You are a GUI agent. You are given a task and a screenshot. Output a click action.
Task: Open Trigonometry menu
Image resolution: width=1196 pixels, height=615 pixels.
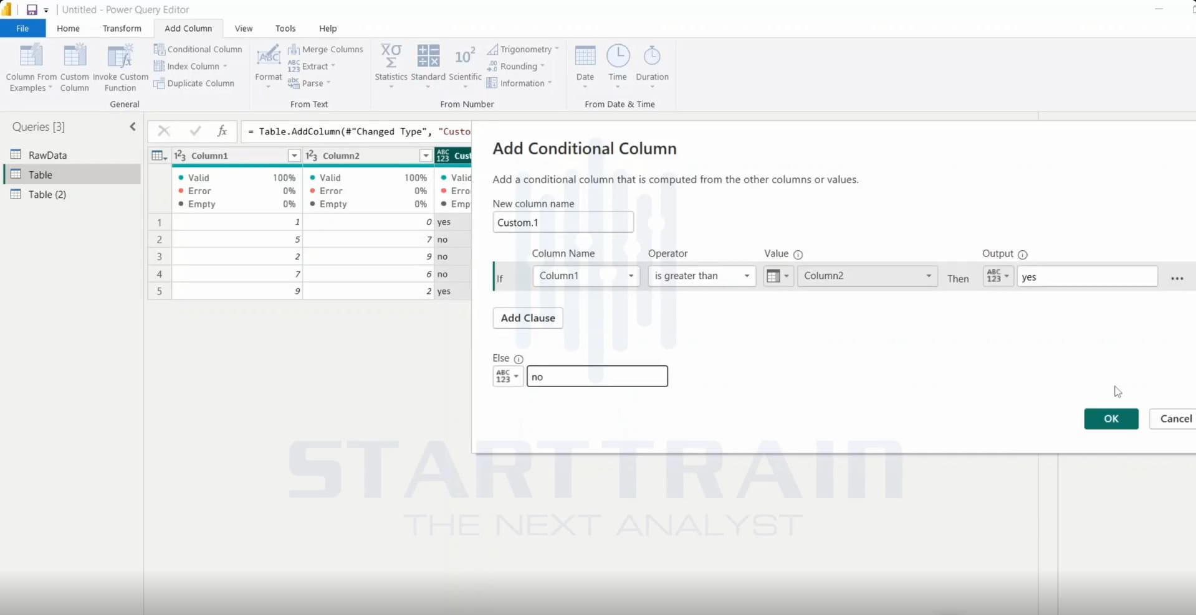(x=522, y=49)
